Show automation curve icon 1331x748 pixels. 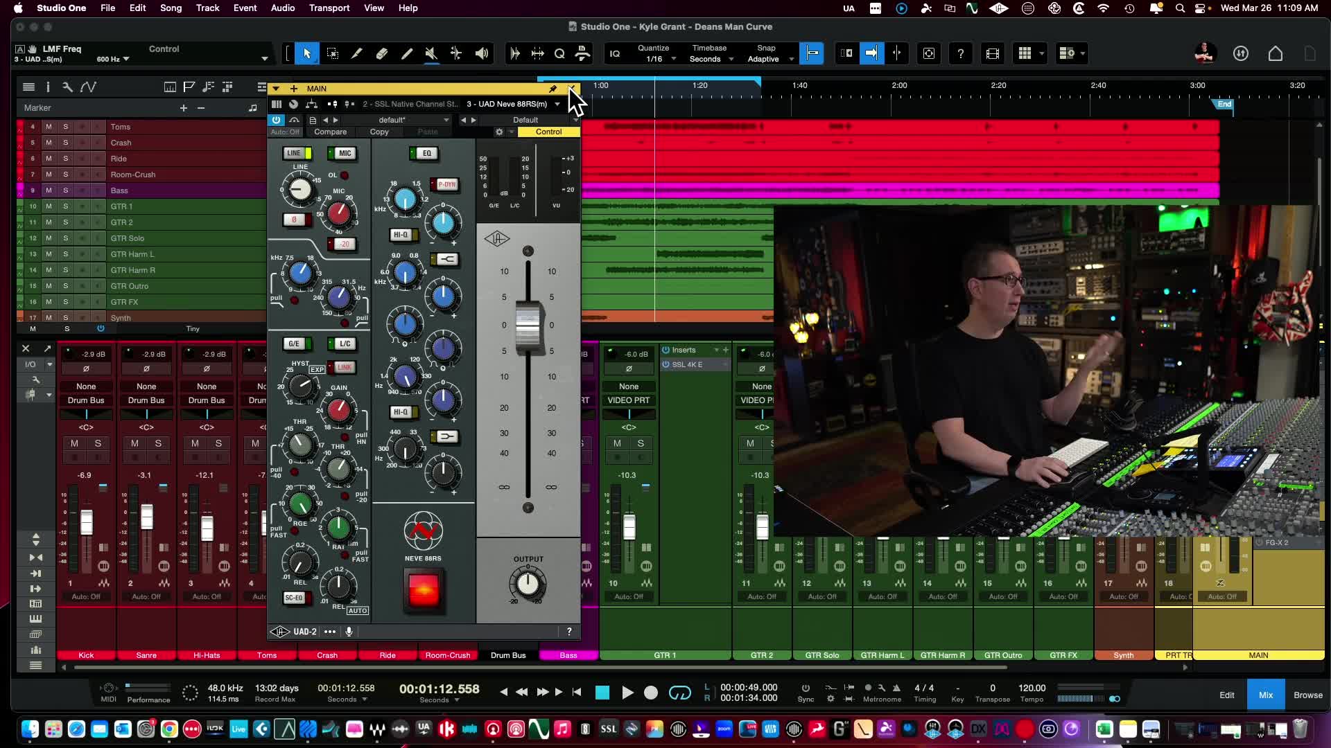pos(88,87)
